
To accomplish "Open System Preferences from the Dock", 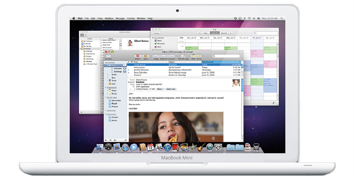I will 218,147.
